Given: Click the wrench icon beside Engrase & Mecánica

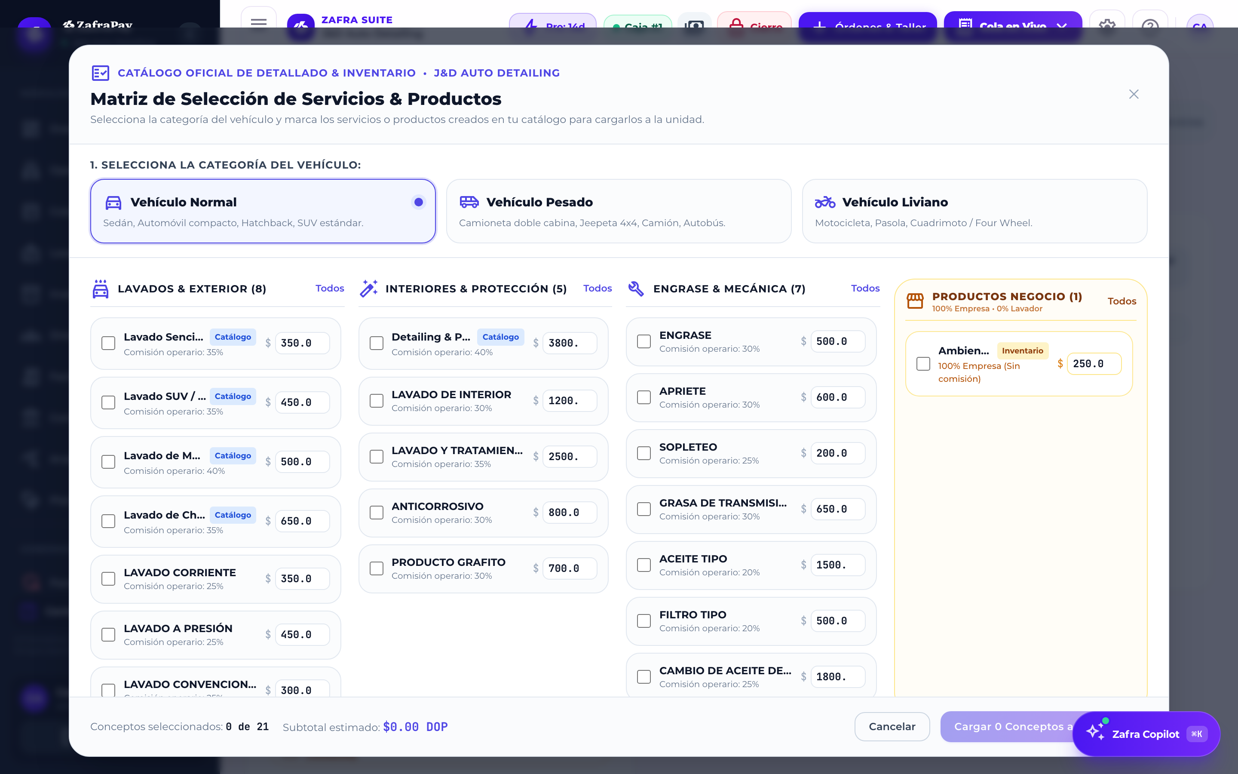Looking at the screenshot, I should [636, 289].
